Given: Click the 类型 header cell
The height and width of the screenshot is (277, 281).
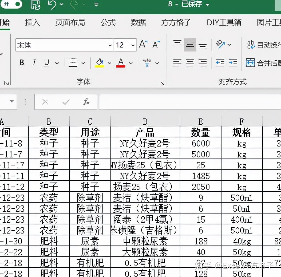Looking at the screenshot, I should click(49, 132).
